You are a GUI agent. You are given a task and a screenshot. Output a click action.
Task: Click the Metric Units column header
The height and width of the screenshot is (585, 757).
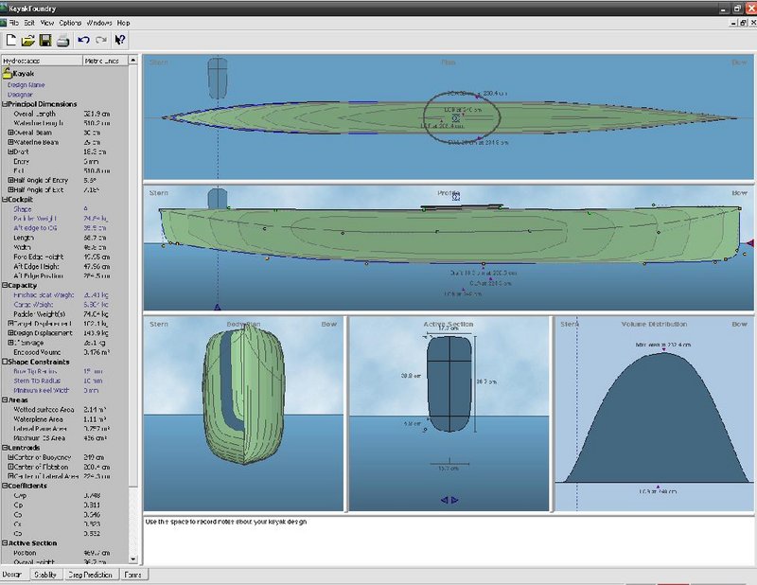point(105,61)
